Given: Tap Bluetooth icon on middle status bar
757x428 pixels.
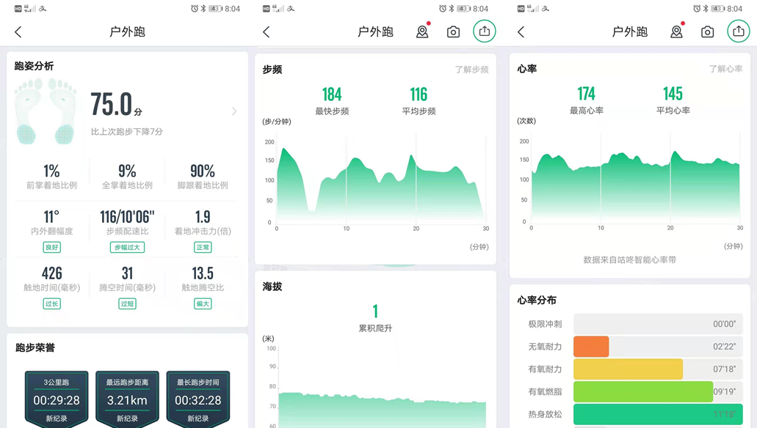Looking at the screenshot, I should [x=452, y=9].
